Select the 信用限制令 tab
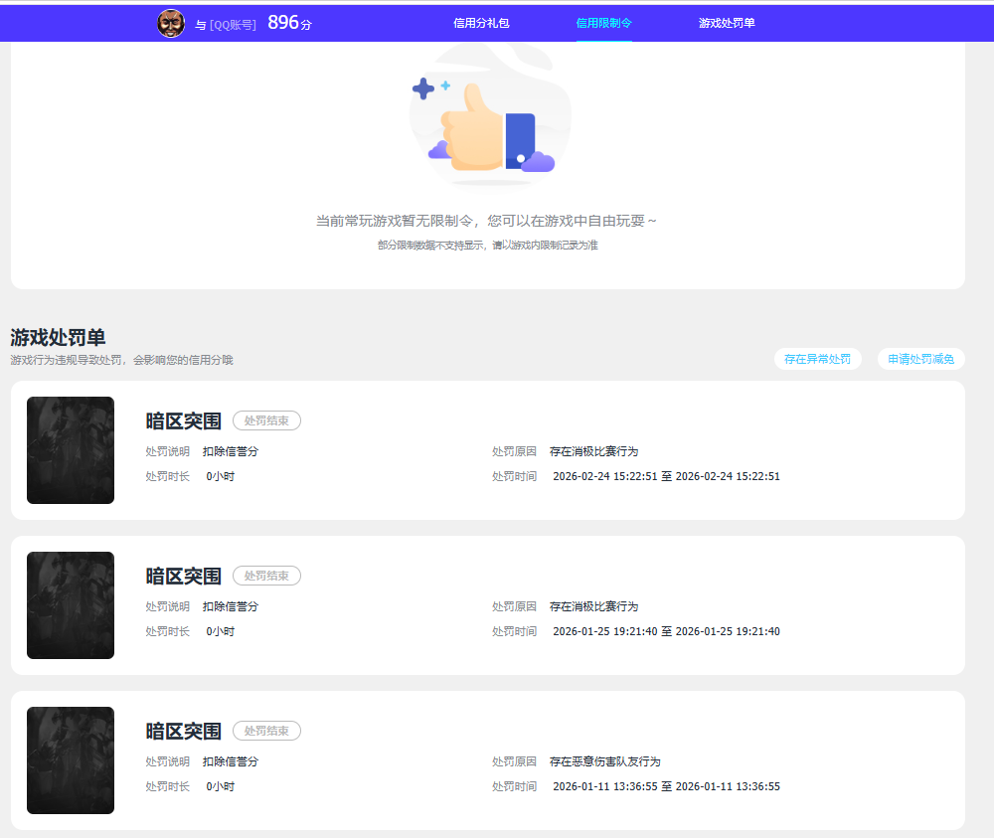 pyautogui.click(x=603, y=23)
